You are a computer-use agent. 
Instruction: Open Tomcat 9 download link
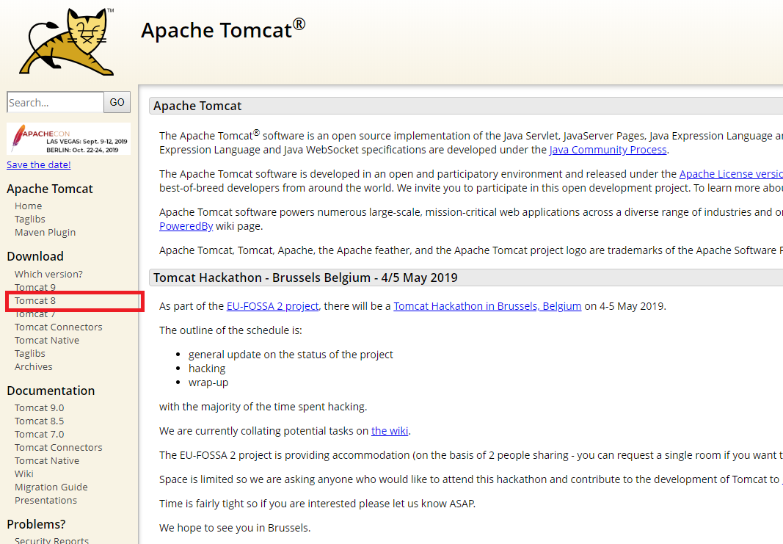coord(35,287)
